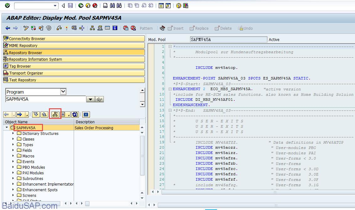The height and width of the screenshot is (210, 355).
Task: Open the Repository Information System
Action: tap(35, 59)
